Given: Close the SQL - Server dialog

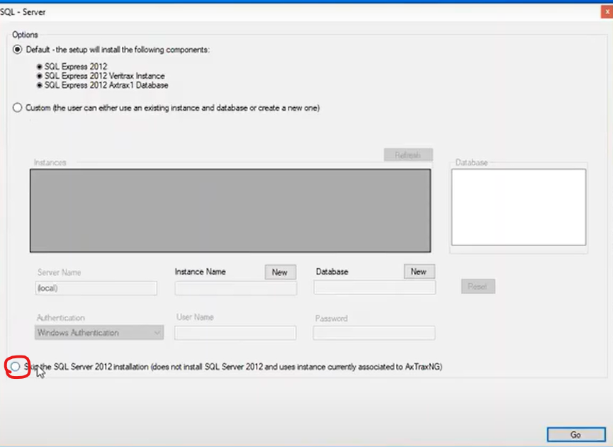Looking at the screenshot, I should (607, 12).
